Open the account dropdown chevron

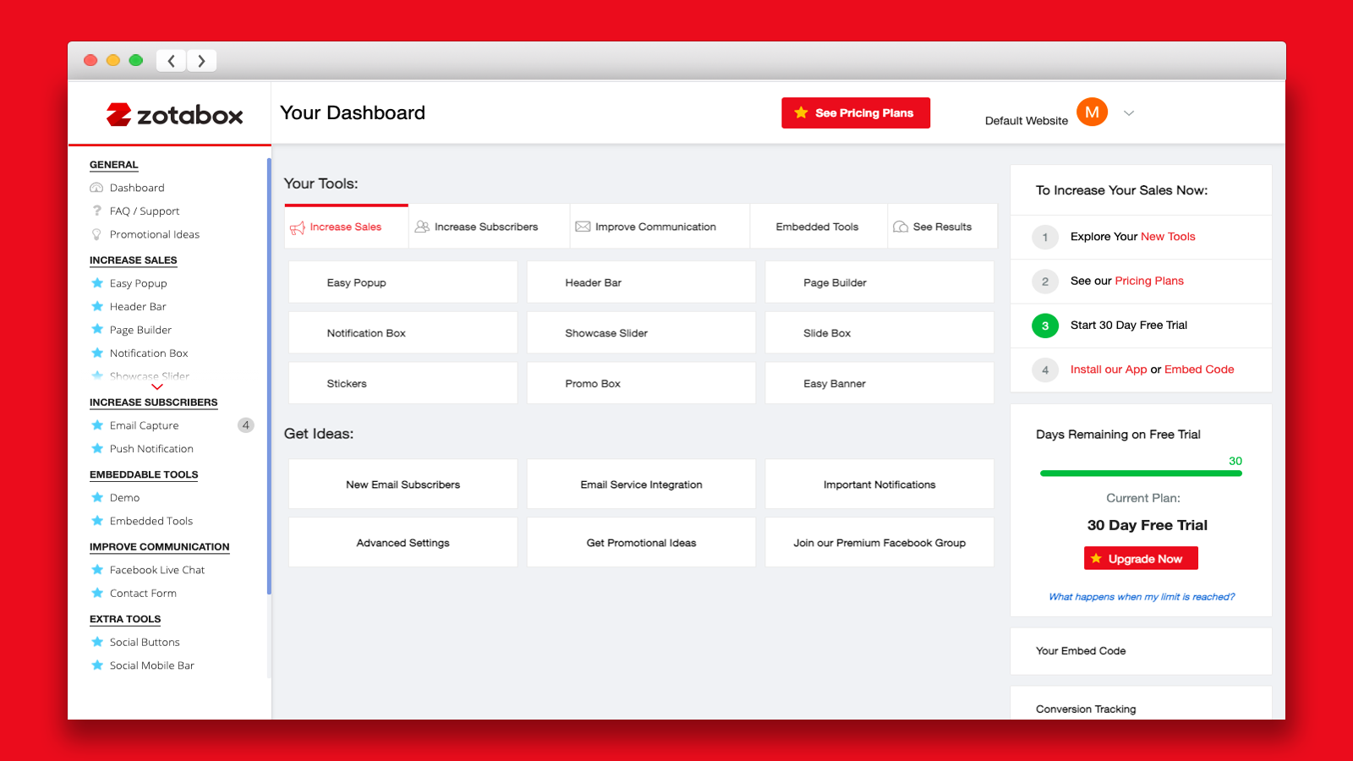click(x=1128, y=113)
